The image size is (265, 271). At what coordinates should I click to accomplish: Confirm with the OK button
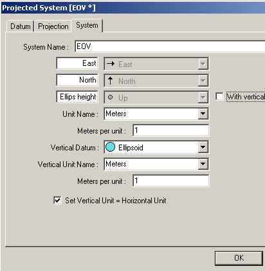tap(239, 258)
